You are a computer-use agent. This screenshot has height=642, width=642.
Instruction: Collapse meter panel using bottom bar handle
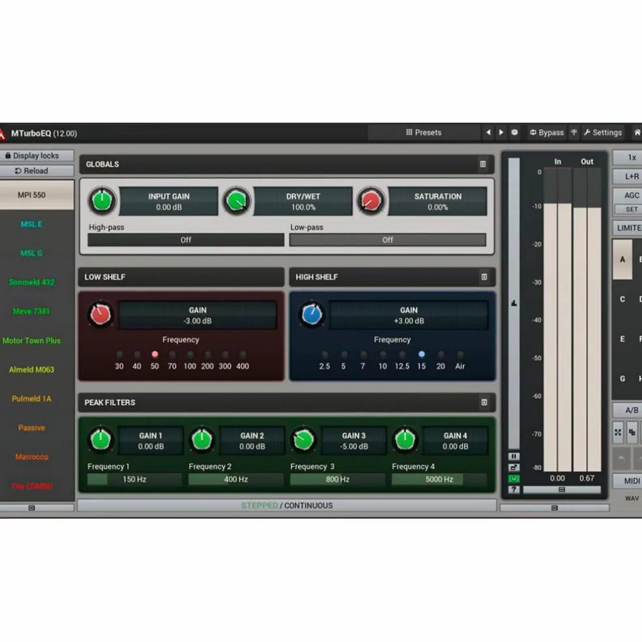(555, 508)
